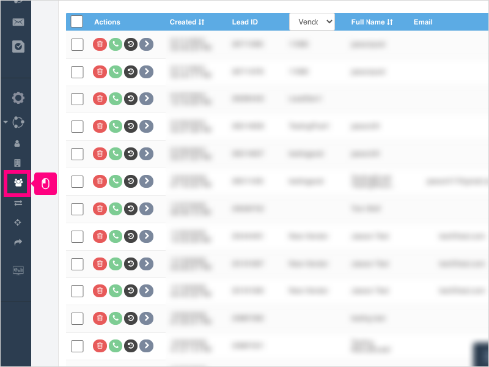Open eleventh row lead with chevron arrow
Screen dimensions: 489x367
146,318
